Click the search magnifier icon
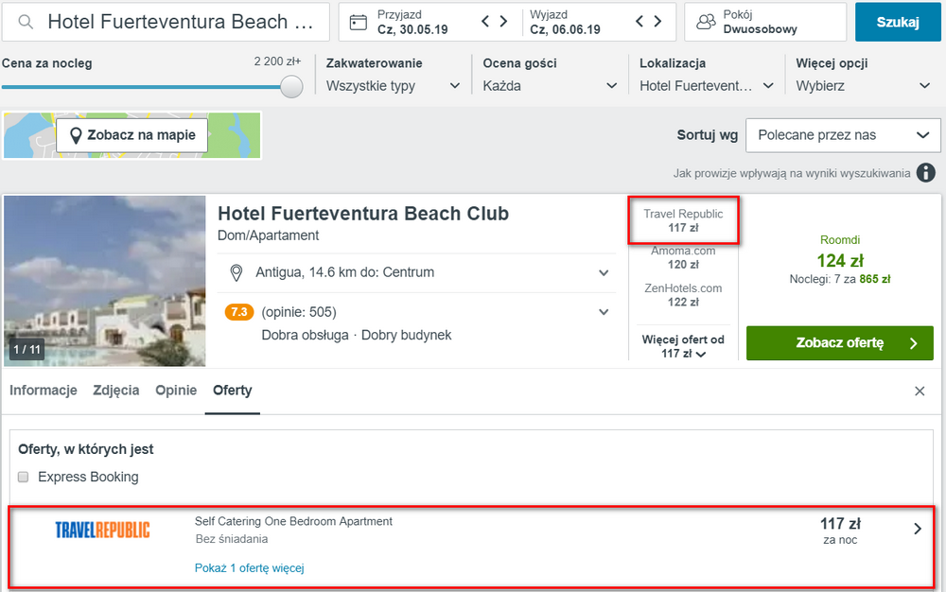The image size is (946, 592). coord(26,23)
